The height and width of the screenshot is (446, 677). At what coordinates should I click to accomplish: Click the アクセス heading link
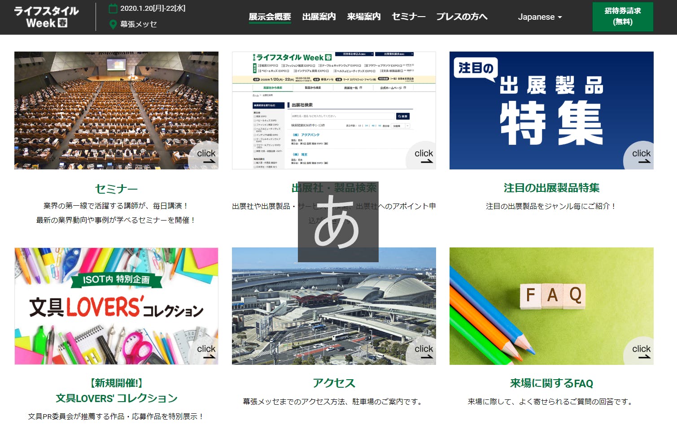tap(334, 383)
